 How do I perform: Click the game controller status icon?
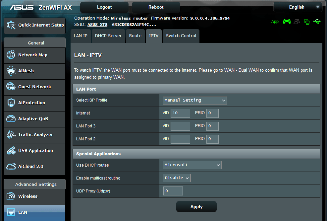click(x=287, y=21)
